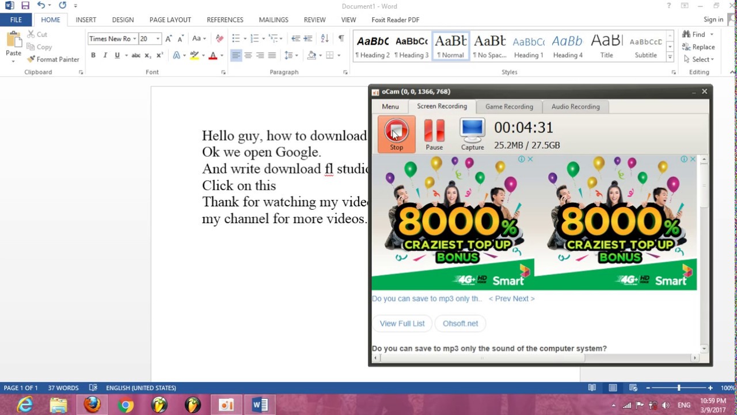Open the oCam Menu
This screenshot has width=737, height=415.
[x=390, y=107]
